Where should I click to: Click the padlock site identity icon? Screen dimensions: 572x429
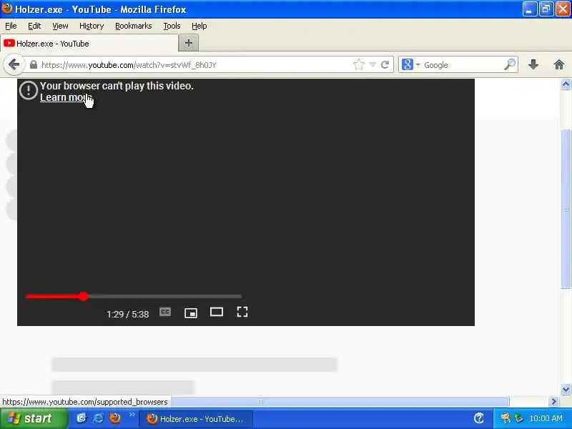click(x=33, y=65)
